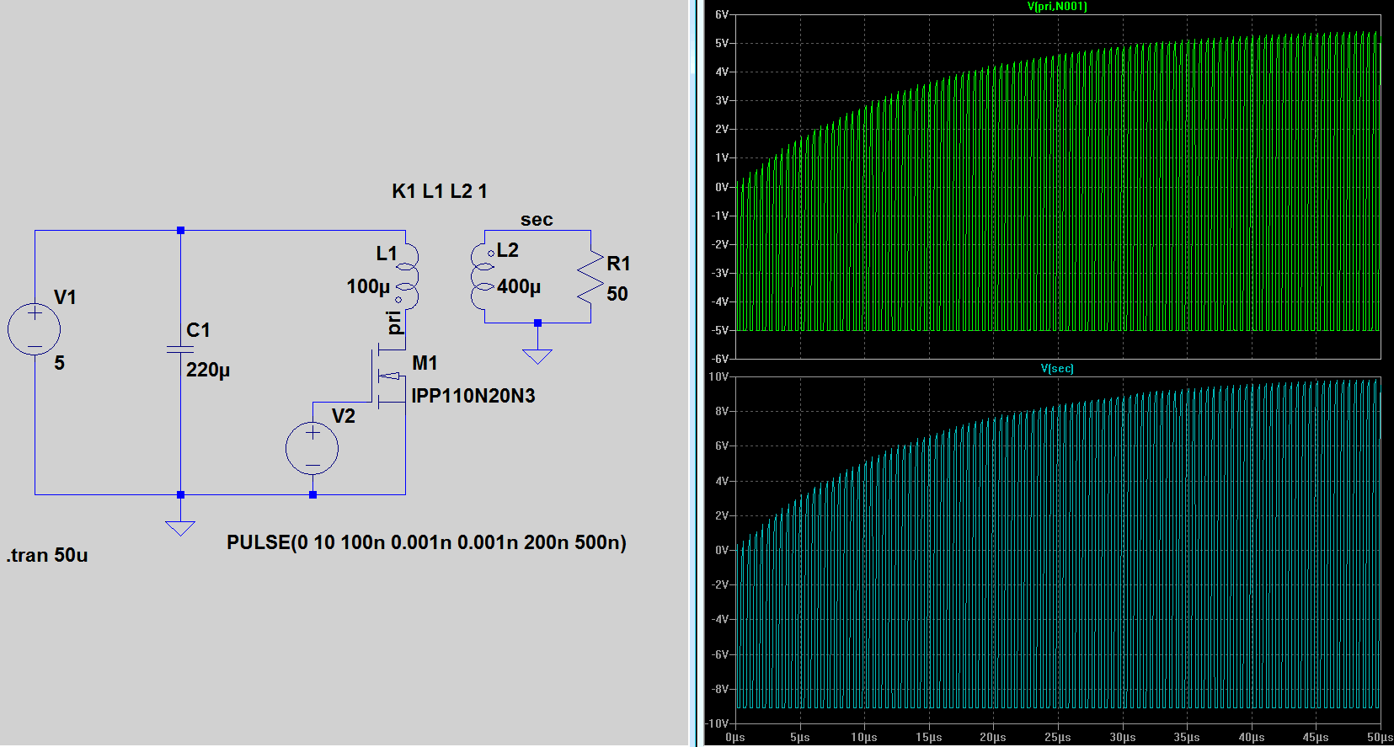Select the L2 secondary inductor symbol
The image size is (1394, 747).
483,278
